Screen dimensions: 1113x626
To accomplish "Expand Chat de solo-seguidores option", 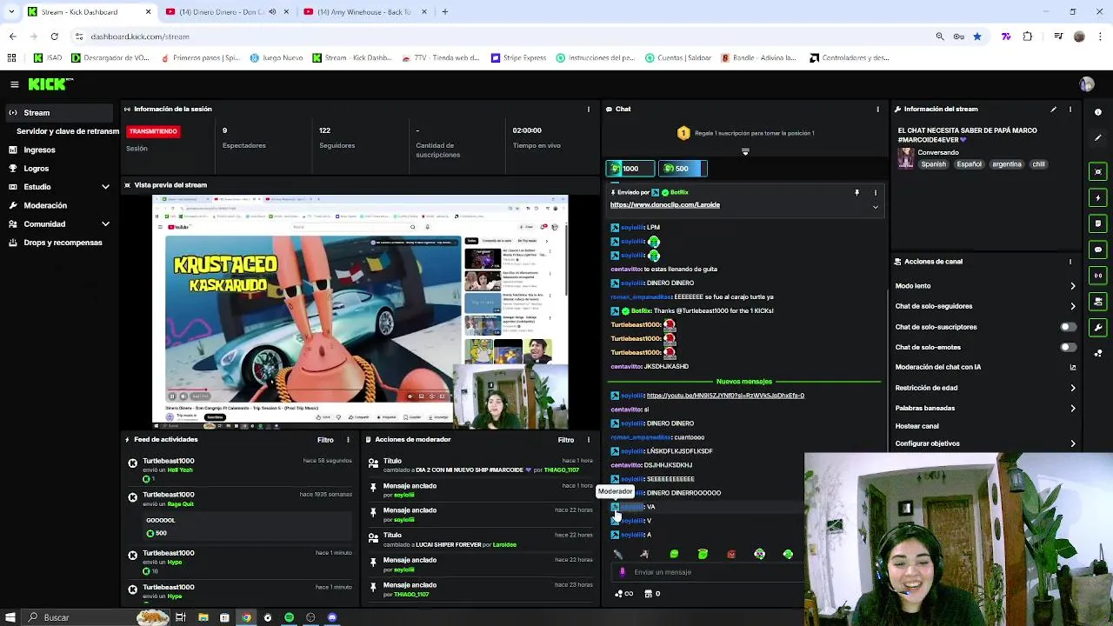I will [1072, 306].
